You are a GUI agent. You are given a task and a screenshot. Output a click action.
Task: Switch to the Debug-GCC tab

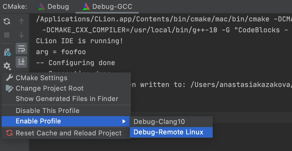[107, 7]
